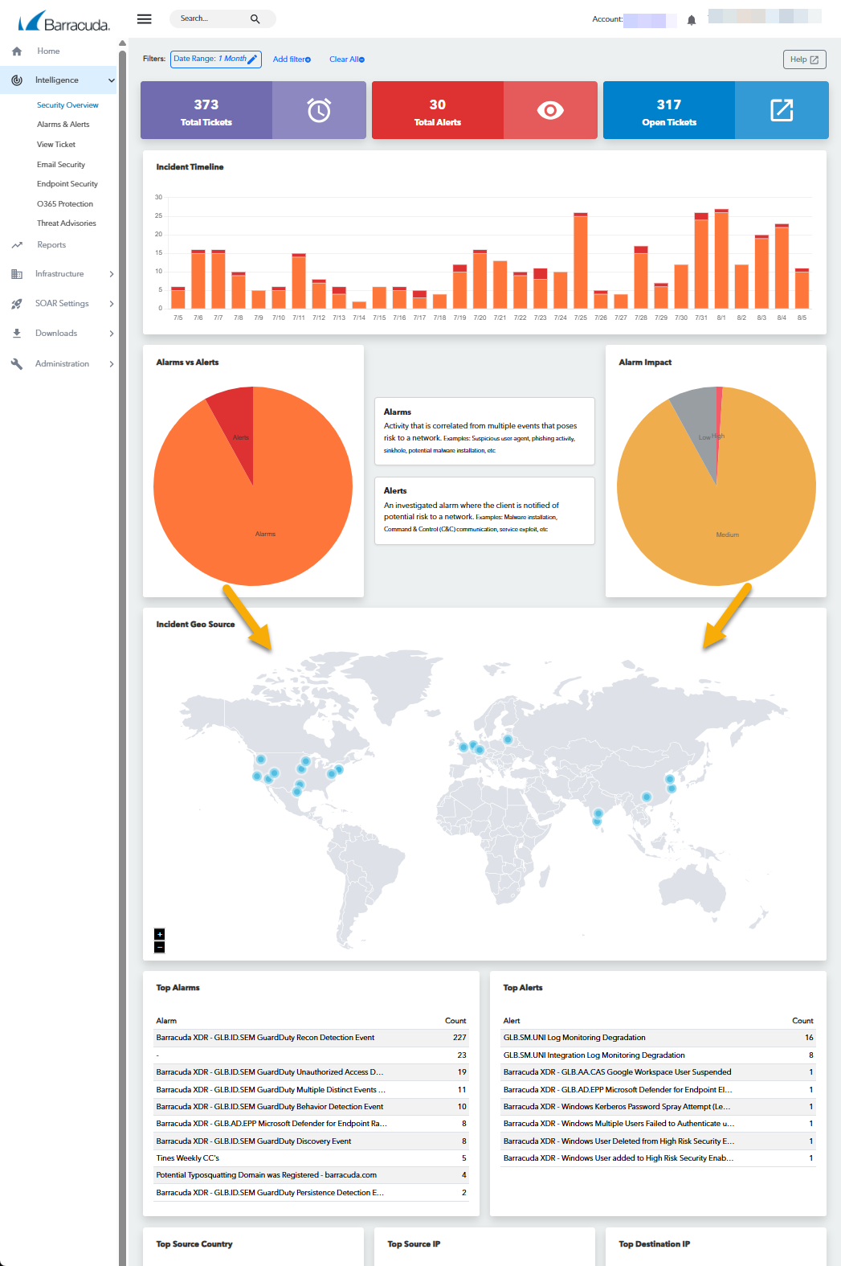Navigate to Reports
The image size is (841, 1266).
[x=51, y=245]
